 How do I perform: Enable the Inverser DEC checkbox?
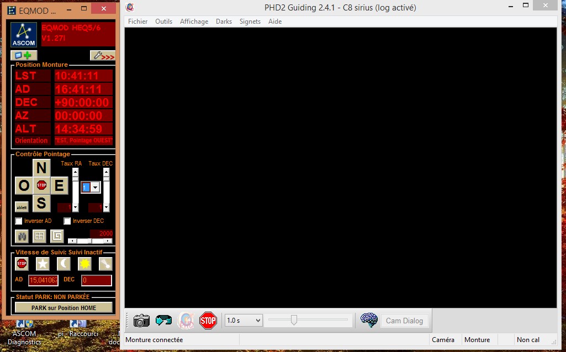click(67, 221)
